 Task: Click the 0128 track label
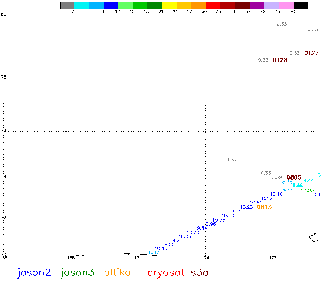(x=280, y=60)
